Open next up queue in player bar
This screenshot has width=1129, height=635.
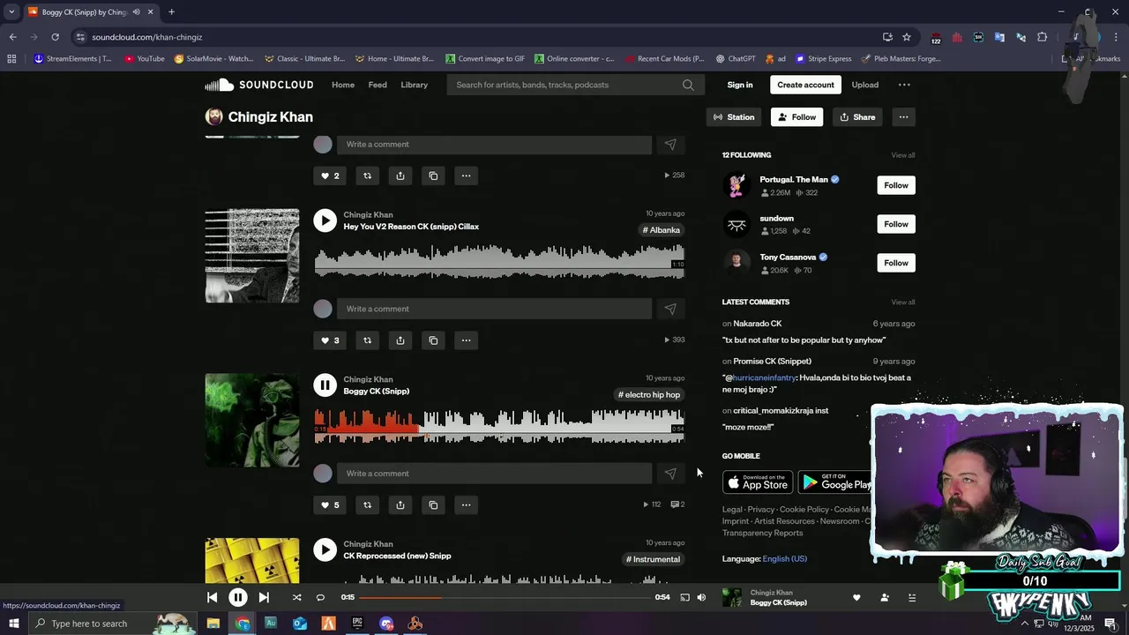point(912,598)
